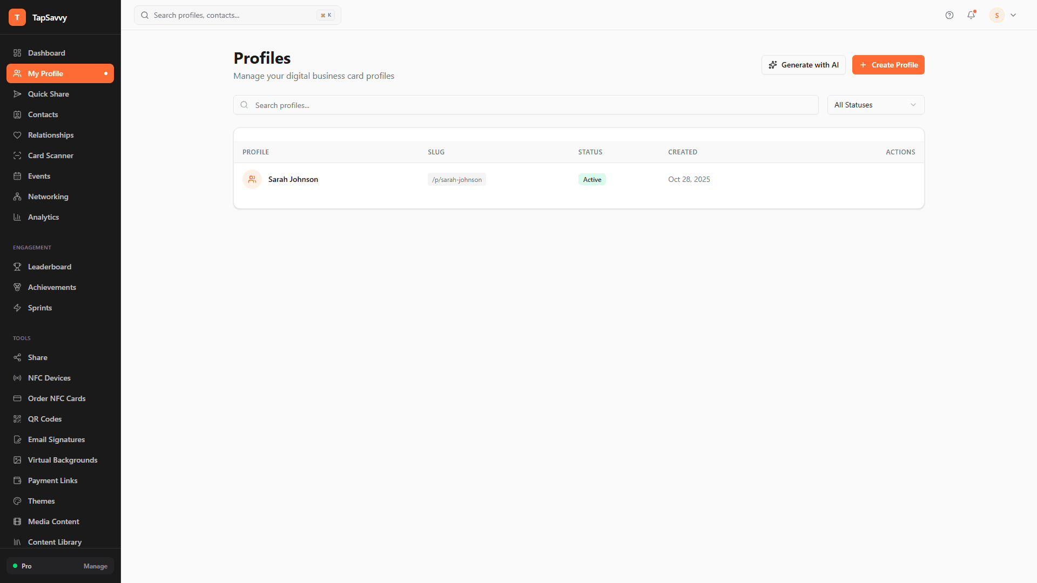Screen dimensions: 1037x583
Task: Open the Card Scanner tool
Action: click(18, 155)
